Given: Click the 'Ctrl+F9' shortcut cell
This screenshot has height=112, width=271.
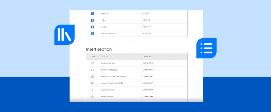Looking at the screenshot, I should pyautogui.click(x=164, y=27).
